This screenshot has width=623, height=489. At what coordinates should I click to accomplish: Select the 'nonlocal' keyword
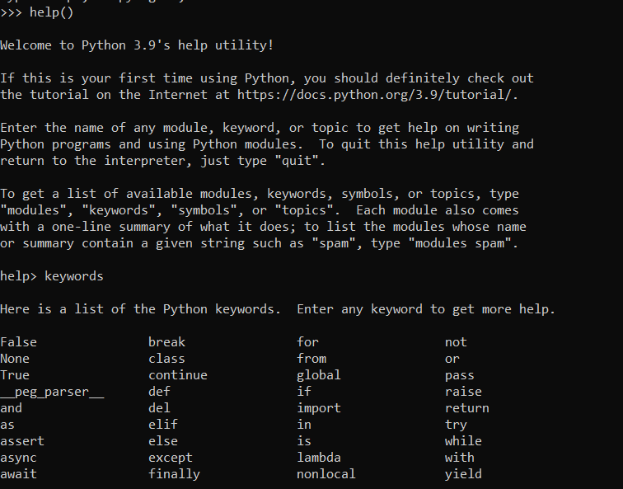click(x=326, y=474)
